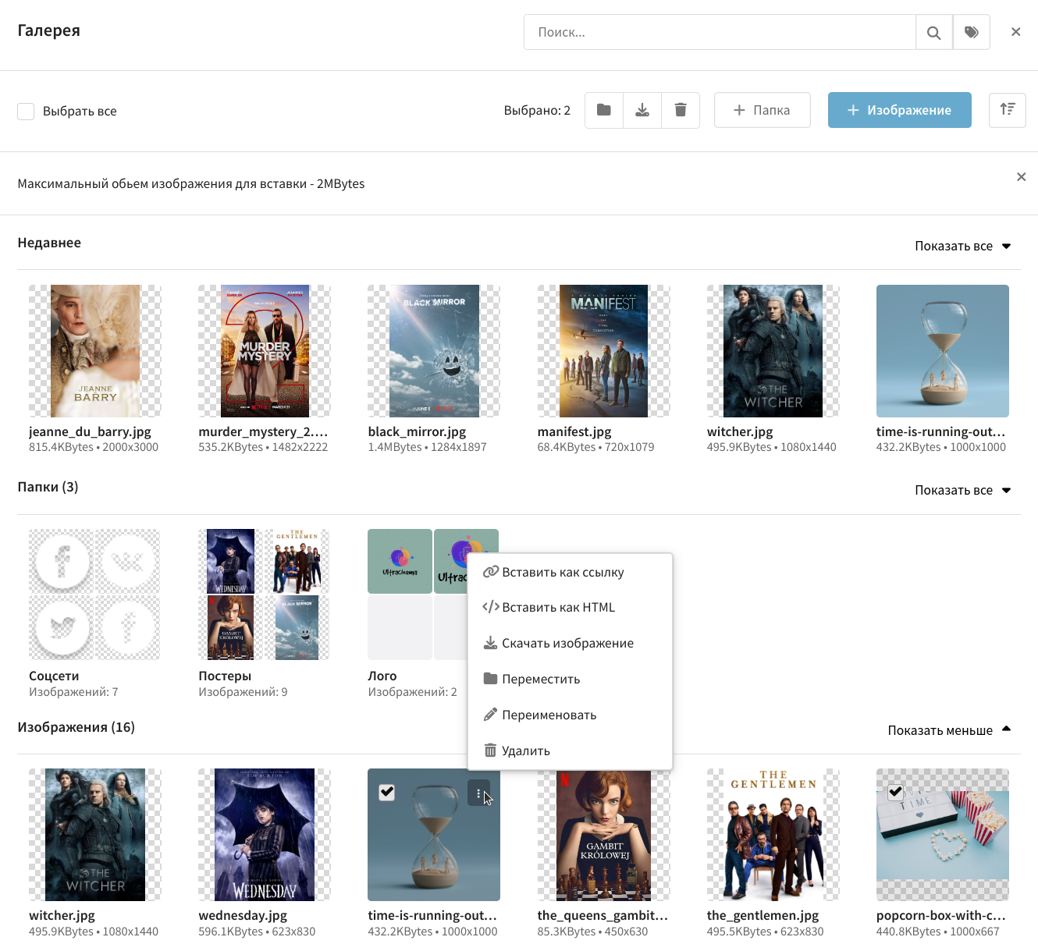Expand Недавнее with Показать все

962,246
